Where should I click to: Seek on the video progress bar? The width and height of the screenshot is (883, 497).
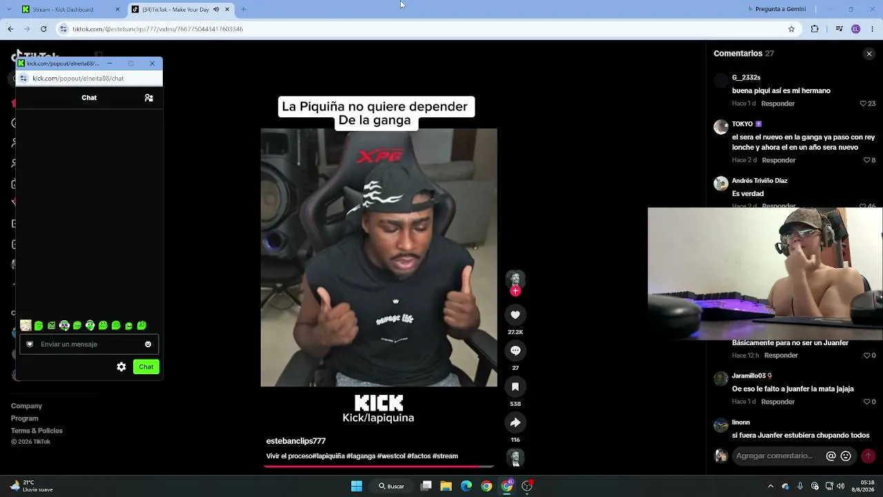coord(379,467)
